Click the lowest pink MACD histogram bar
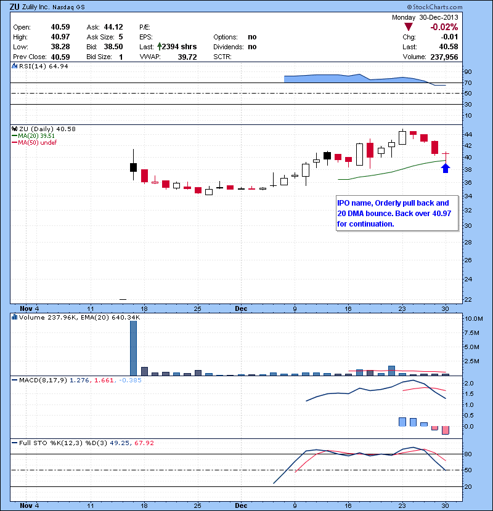This screenshot has width=493, height=511. tap(446, 430)
